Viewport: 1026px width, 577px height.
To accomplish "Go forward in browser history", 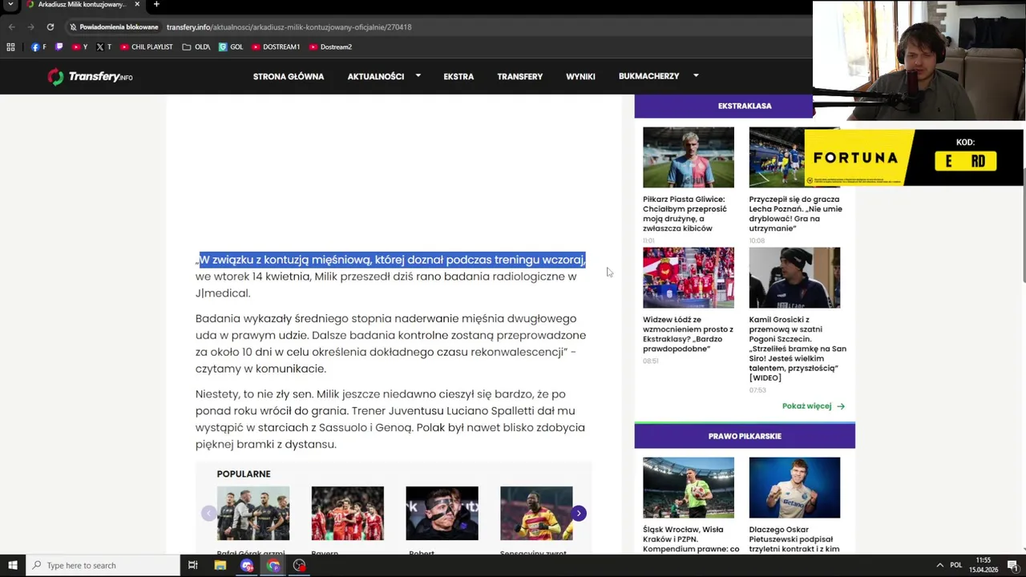I will tap(31, 26).
